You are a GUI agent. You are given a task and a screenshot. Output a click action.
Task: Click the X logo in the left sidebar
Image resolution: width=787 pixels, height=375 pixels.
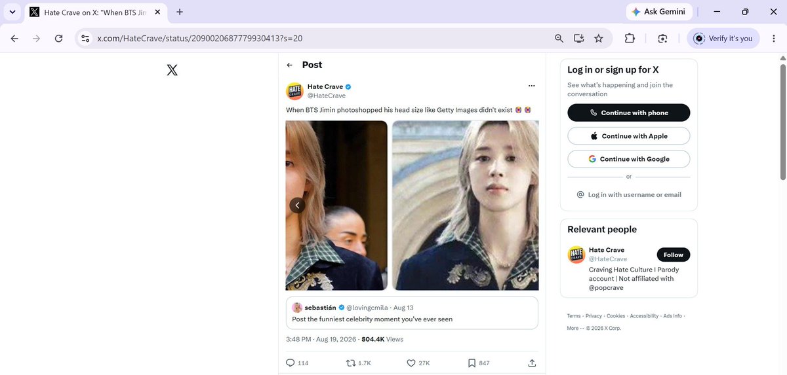(172, 70)
